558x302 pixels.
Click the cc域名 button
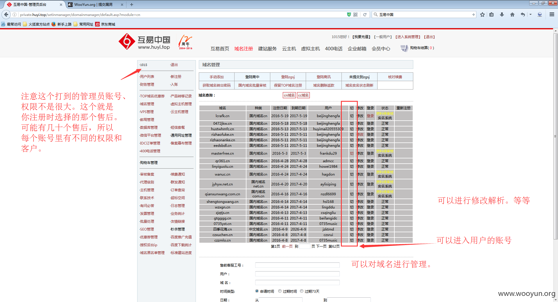click(303, 95)
